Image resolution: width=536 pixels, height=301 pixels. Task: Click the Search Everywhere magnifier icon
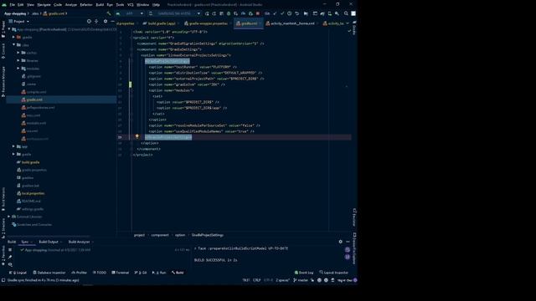pos(346,13)
